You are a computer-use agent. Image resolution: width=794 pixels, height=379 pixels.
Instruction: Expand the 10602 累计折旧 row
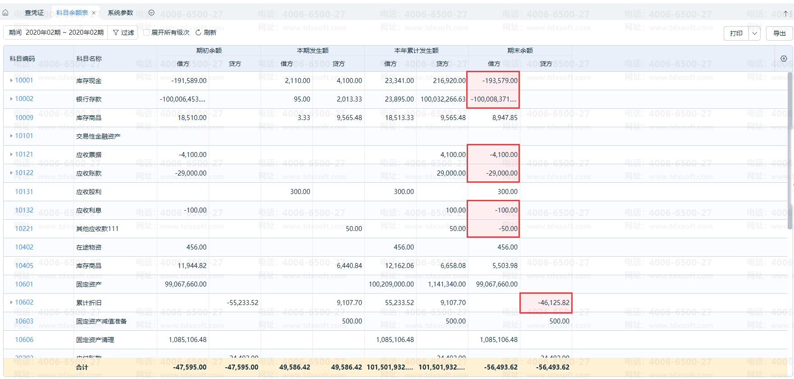pyautogui.click(x=11, y=302)
